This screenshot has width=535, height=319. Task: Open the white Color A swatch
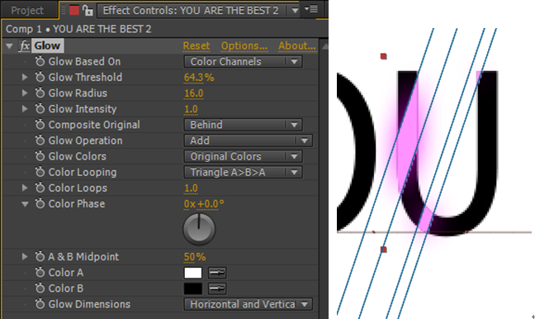[x=193, y=273]
